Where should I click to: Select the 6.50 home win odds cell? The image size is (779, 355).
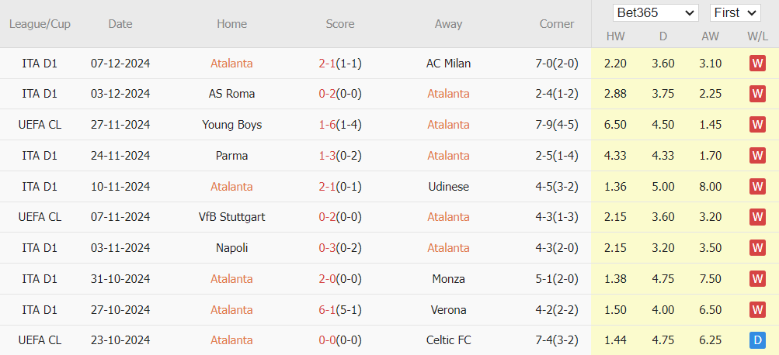click(615, 125)
